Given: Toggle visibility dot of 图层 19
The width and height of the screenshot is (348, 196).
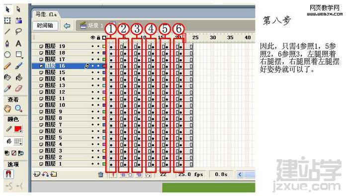Looking at the screenshot, I should 92,46.
